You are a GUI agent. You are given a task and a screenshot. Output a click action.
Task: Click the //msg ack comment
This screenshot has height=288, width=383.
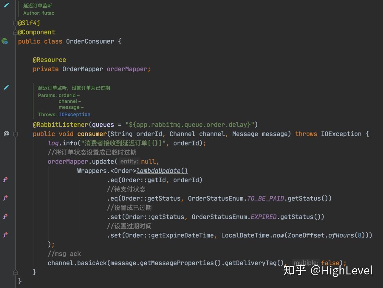(64, 254)
